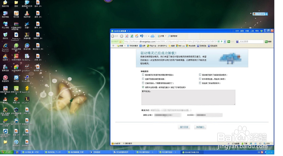Screen dimensions: 283x156
Task: Open My Computer desktop icon
Action: coord(5,14)
